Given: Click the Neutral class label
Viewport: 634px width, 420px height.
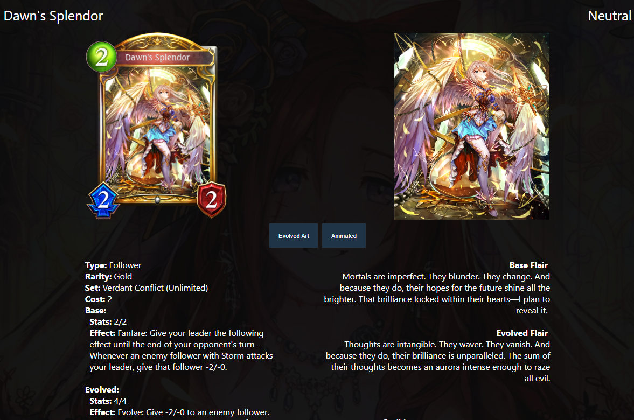Looking at the screenshot, I should click(x=609, y=16).
